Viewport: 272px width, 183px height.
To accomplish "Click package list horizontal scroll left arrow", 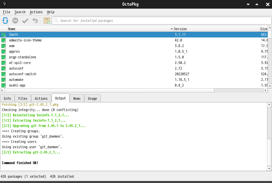I will click(2, 90).
